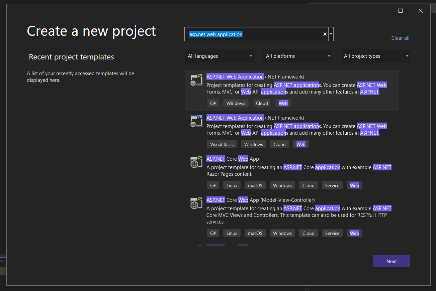436x291 pixels.
Task: Click the Next button
Action: click(391, 261)
